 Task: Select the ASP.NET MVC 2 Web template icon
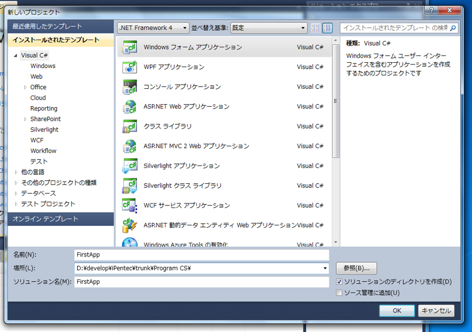click(x=130, y=146)
